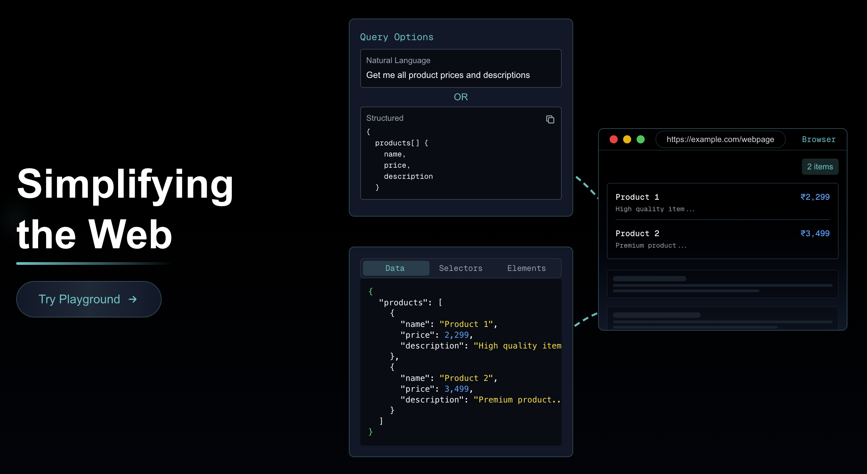Click the Browser label

pos(818,139)
